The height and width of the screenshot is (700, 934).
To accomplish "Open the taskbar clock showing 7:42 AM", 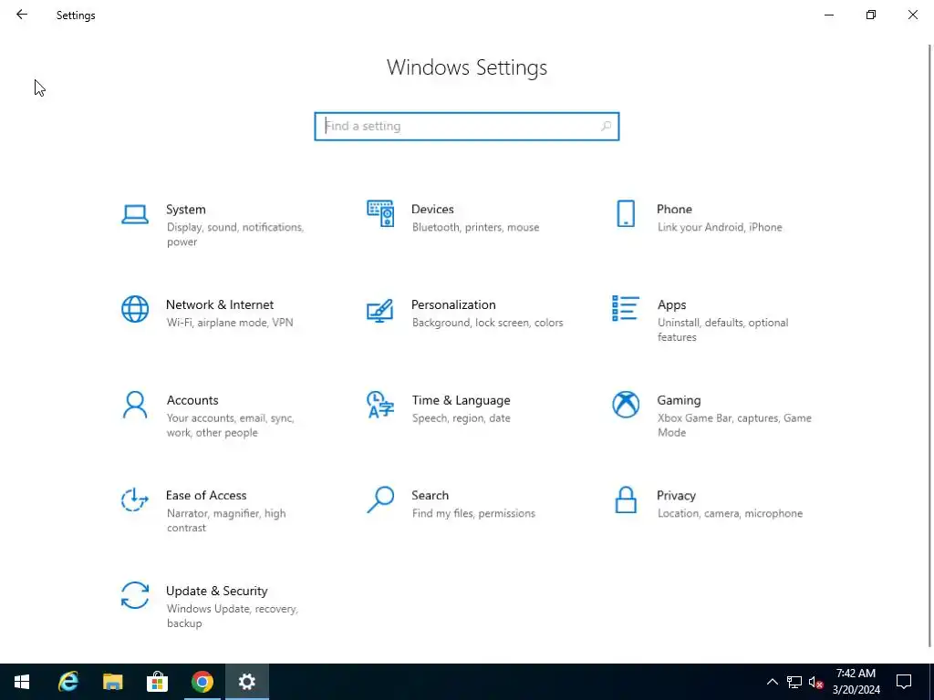I will point(856,682).
